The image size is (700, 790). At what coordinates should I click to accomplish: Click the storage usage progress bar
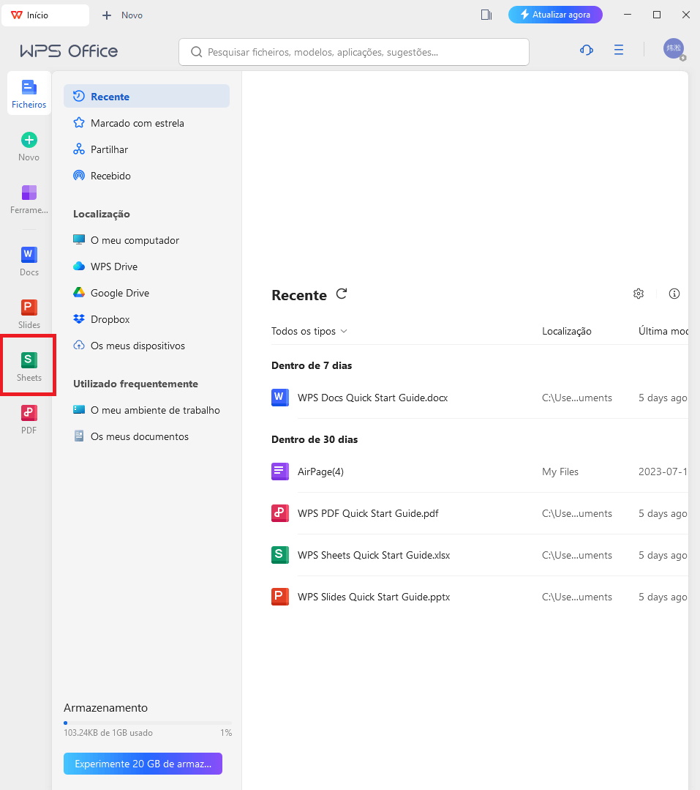click(148, 723)
